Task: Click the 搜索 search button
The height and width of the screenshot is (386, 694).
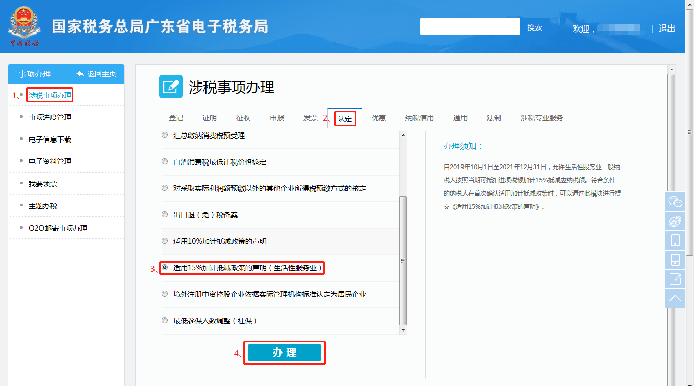Action: coord(534,27)
